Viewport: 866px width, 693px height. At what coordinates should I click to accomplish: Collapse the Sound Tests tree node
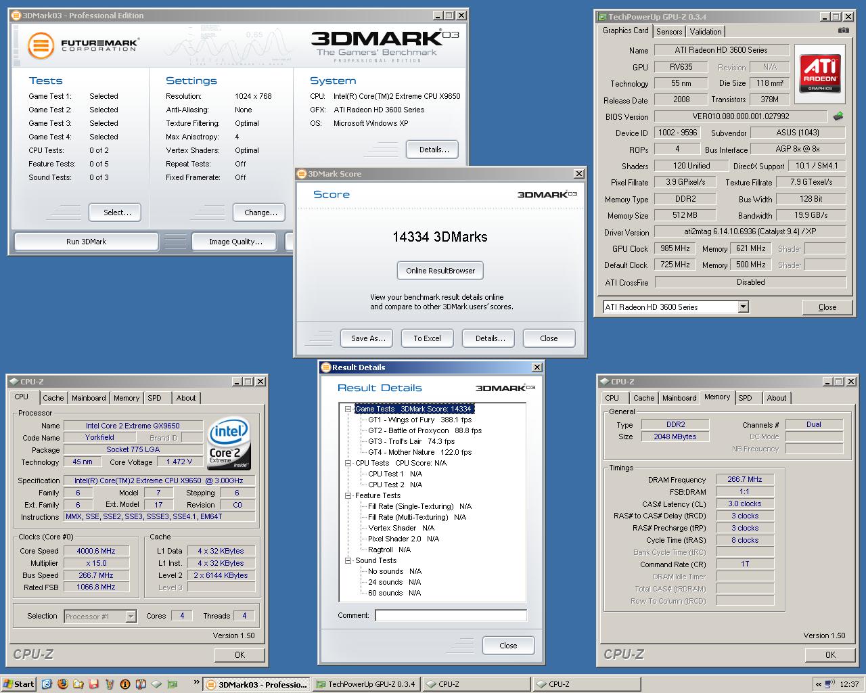coord(348,560)
